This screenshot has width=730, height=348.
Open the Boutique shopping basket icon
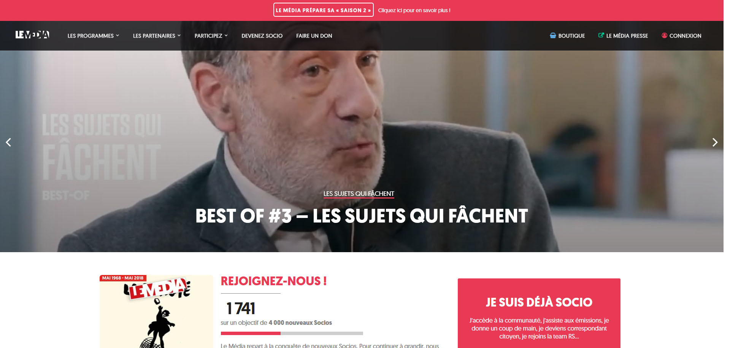pos(553,35)
